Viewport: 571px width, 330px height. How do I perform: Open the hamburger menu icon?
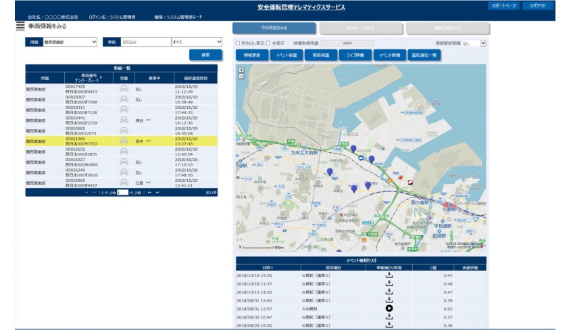[x=20, y=26]
